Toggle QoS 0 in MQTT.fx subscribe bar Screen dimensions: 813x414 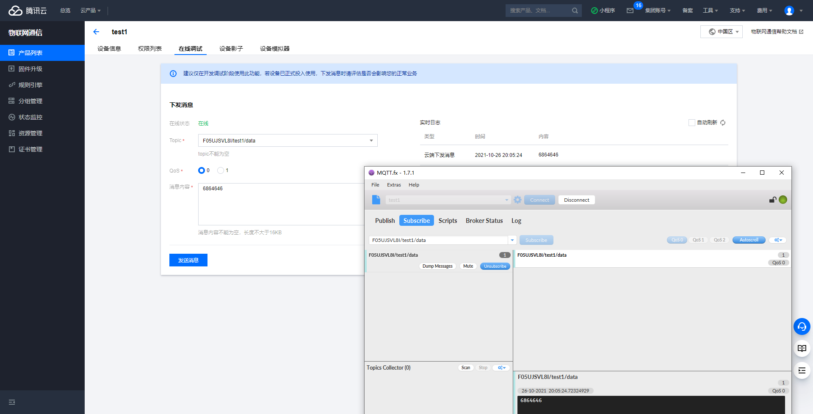tap(677, 240)
